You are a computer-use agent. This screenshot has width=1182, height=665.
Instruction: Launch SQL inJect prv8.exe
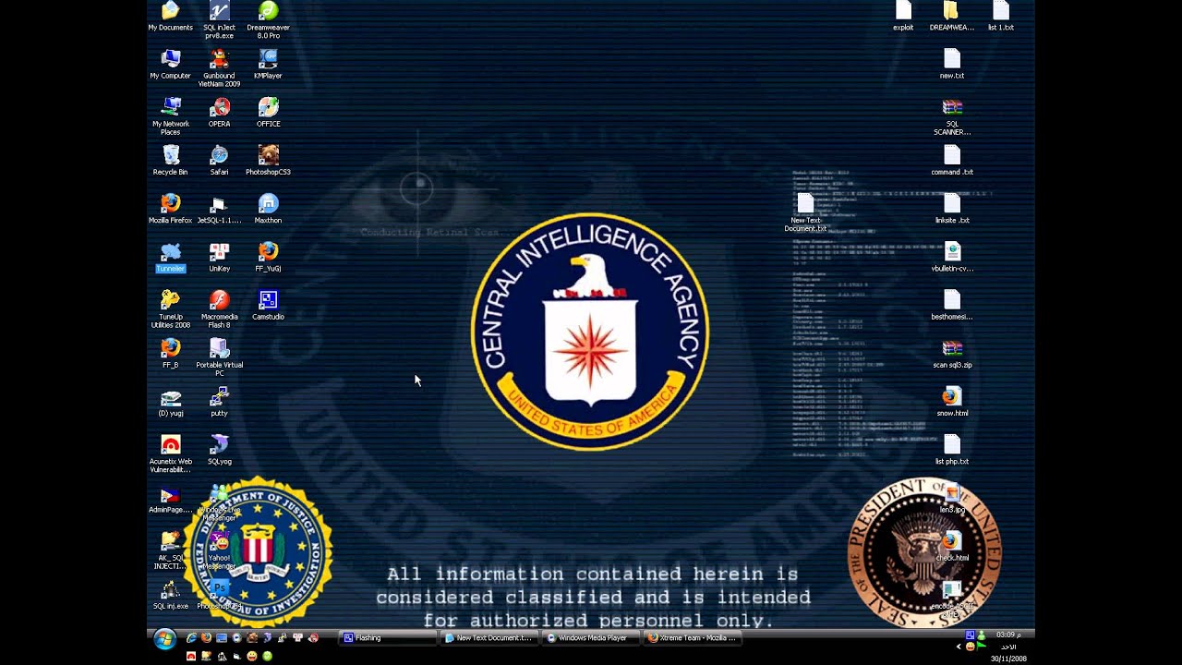219,20
